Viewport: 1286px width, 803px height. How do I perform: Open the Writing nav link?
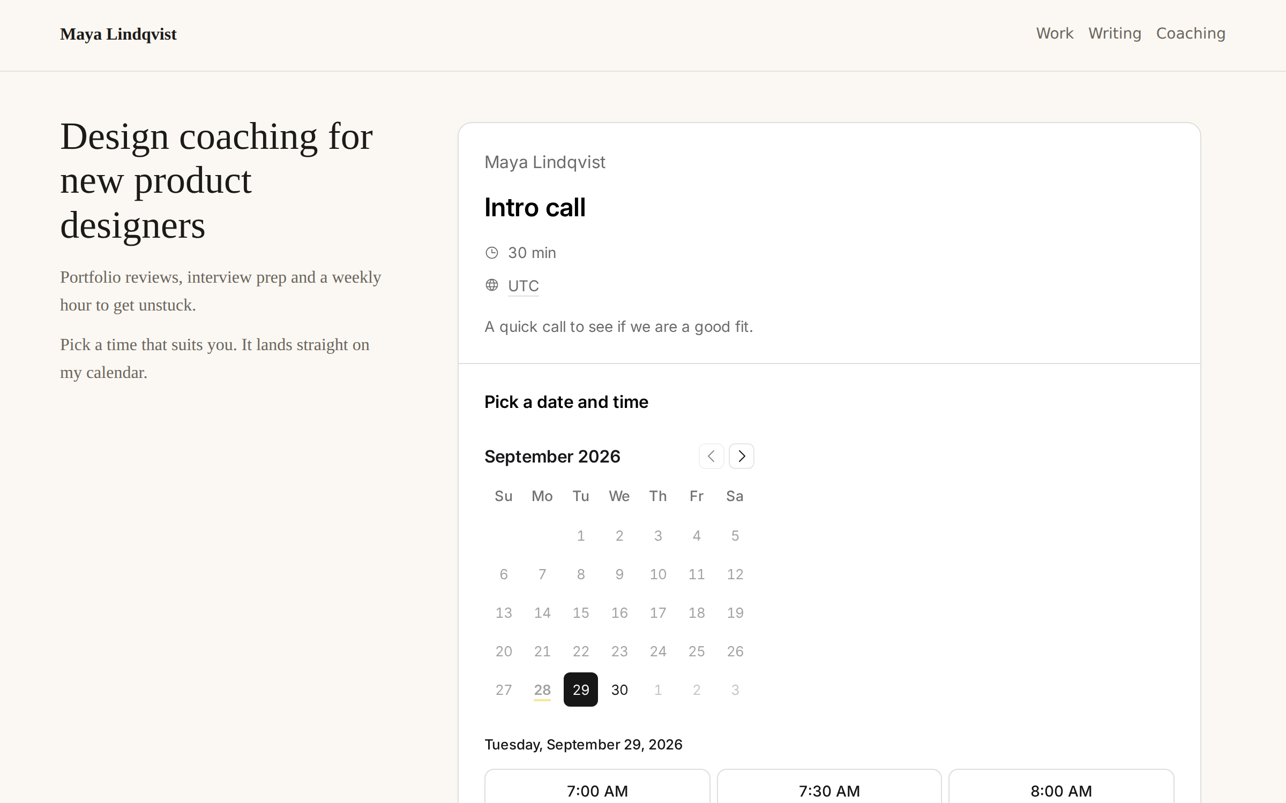pos(1115,33)
